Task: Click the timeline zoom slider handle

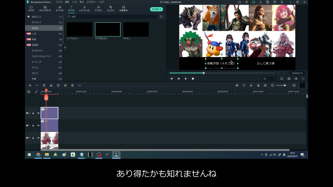Action: click(285, 86)
